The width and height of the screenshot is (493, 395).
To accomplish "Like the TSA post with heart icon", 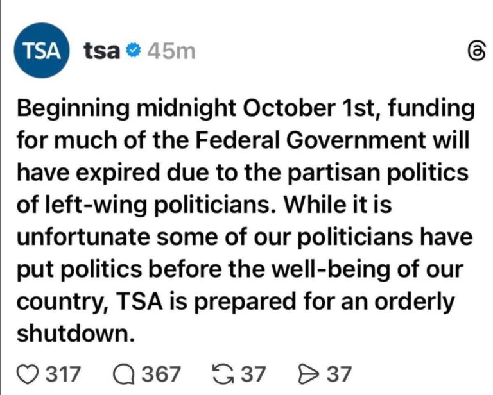I will 27,374.
